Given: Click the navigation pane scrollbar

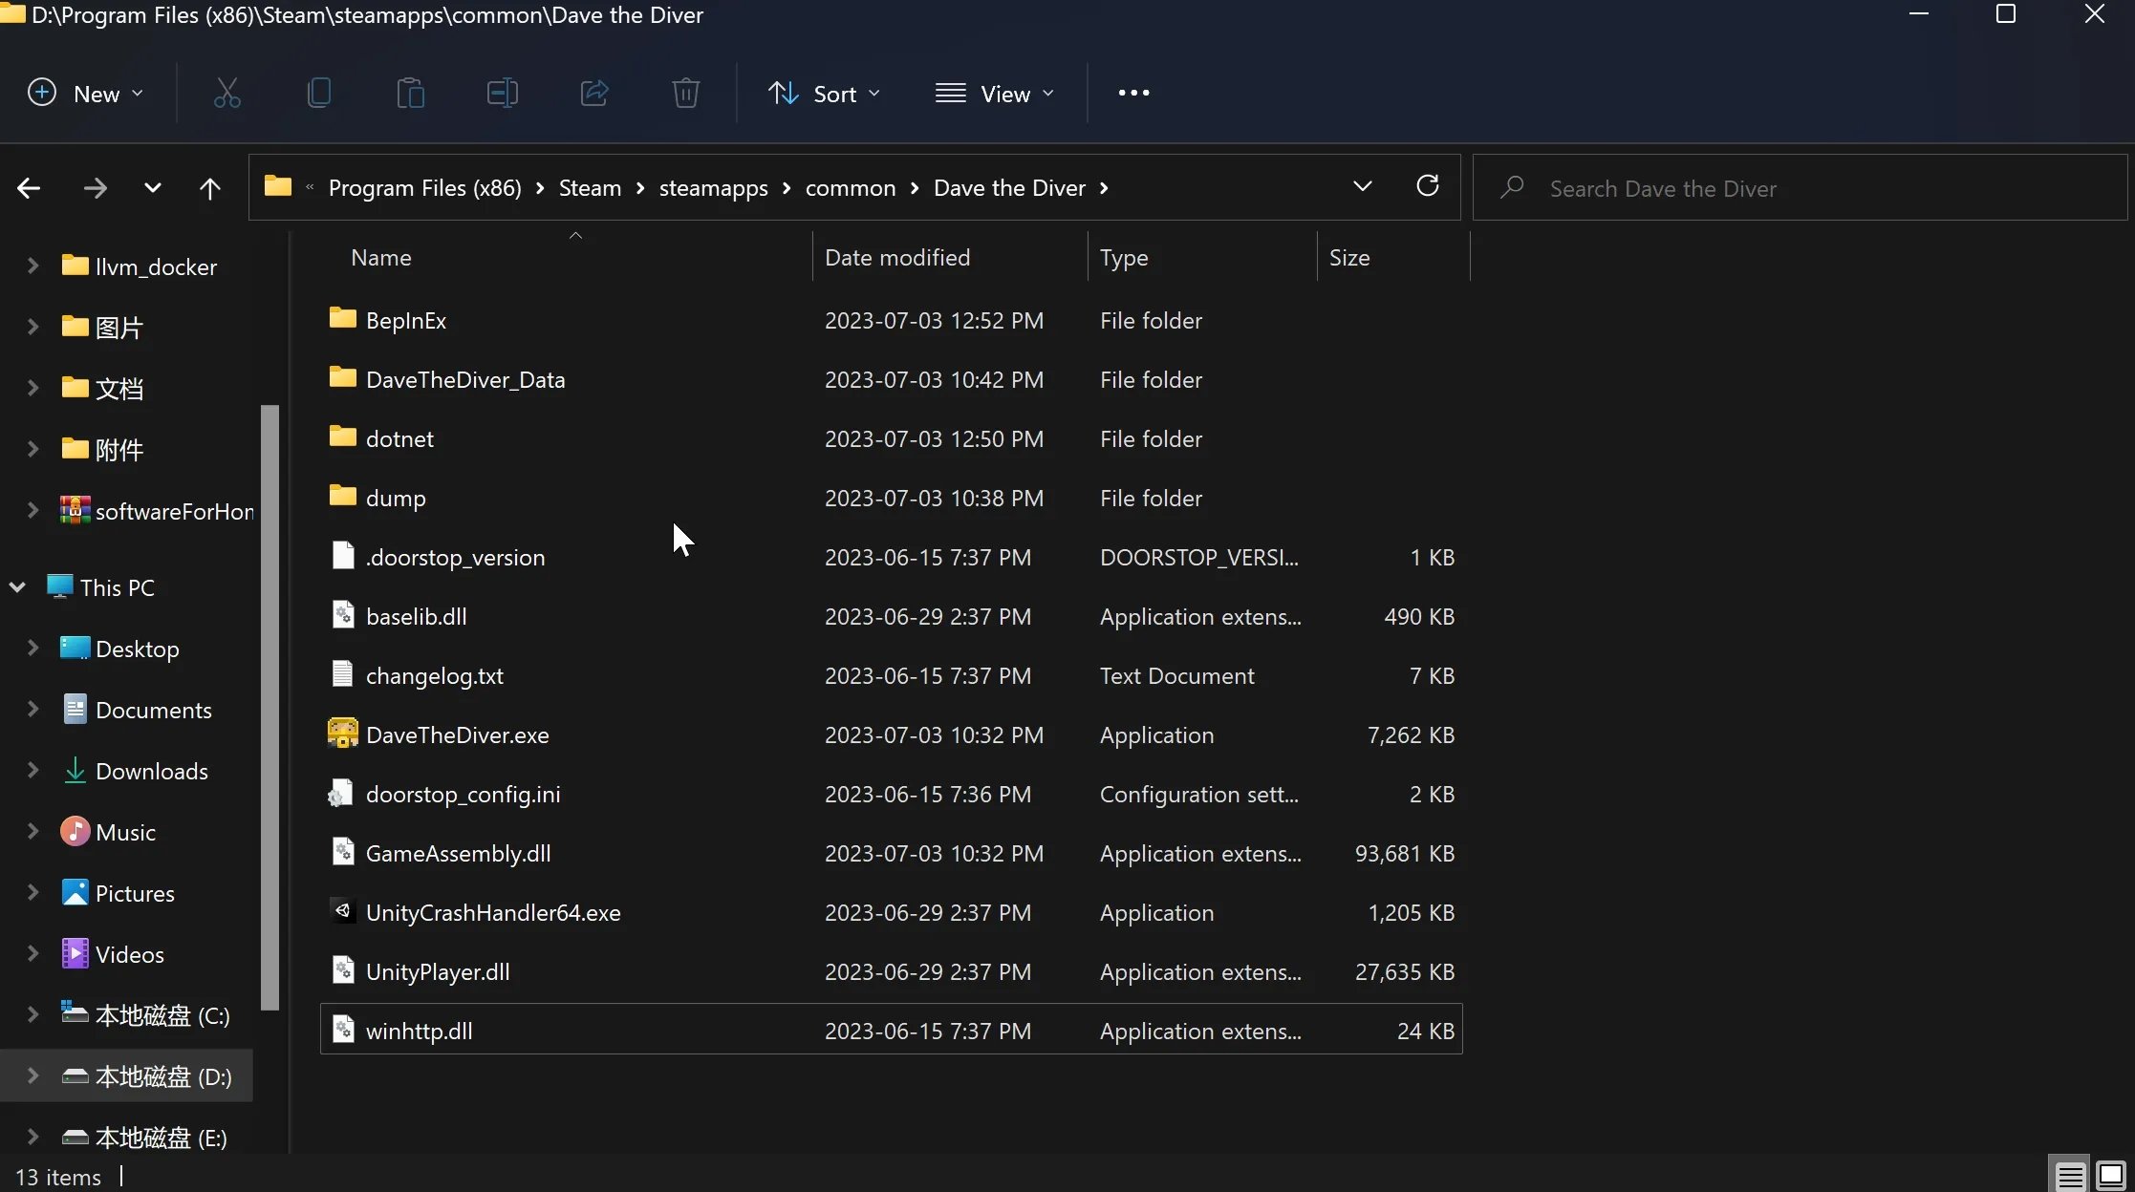Looking at the screenshot, I should coord(270,708).
